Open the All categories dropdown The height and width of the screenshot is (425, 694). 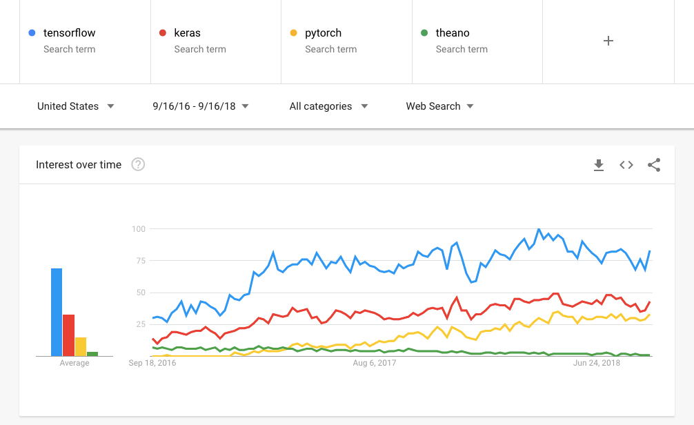[328, 106]
